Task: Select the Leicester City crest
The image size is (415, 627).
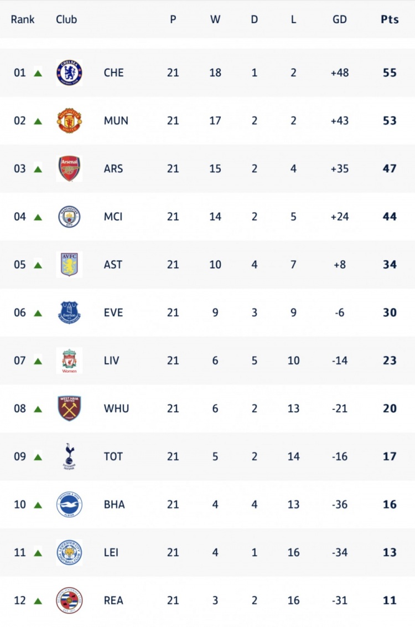Action: click(x=69, y=553)
